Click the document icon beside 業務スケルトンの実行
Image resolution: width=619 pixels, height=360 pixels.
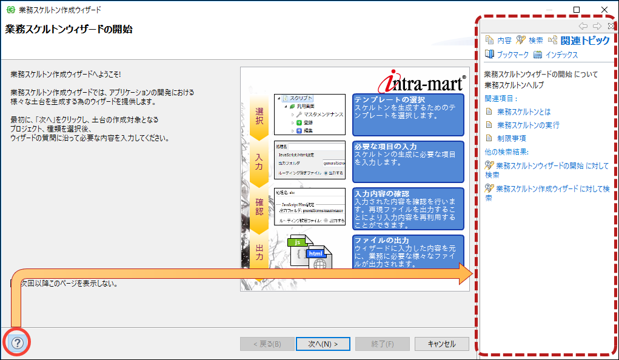489,125
